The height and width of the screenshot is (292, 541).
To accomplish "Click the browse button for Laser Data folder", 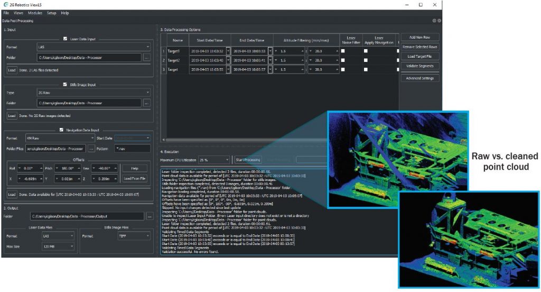I will pos(147,57).
